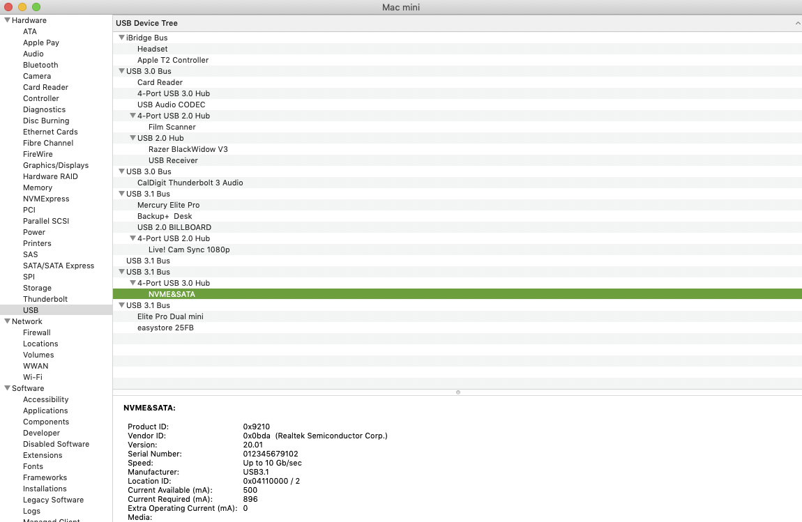Open the Bluetooth sidebar item
The image size is (802, 522).
pyautogui.click(x=40, y=65)
